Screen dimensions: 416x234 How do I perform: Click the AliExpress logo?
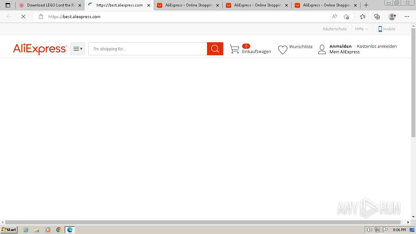point(40,49)
